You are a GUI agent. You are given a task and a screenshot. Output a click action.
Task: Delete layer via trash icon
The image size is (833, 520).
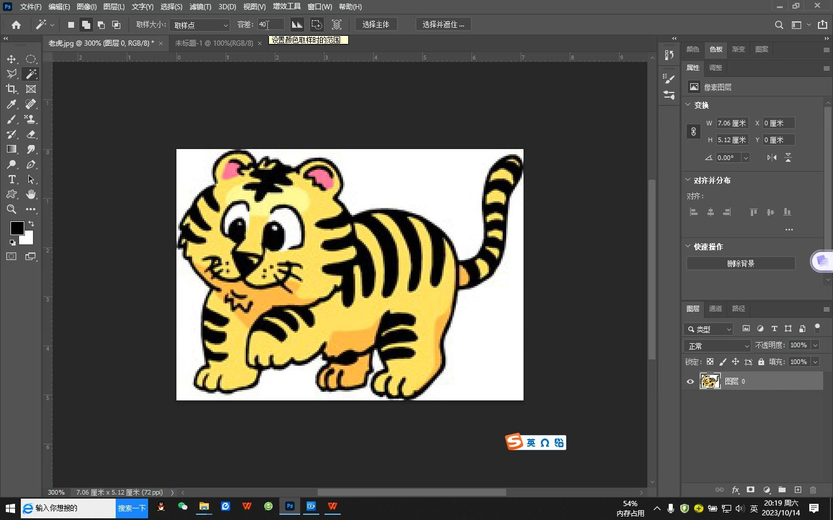click(813, 489)
